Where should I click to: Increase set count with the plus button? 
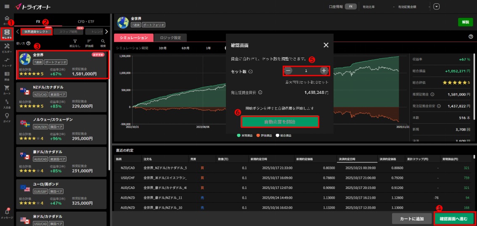tap(323, 71)
